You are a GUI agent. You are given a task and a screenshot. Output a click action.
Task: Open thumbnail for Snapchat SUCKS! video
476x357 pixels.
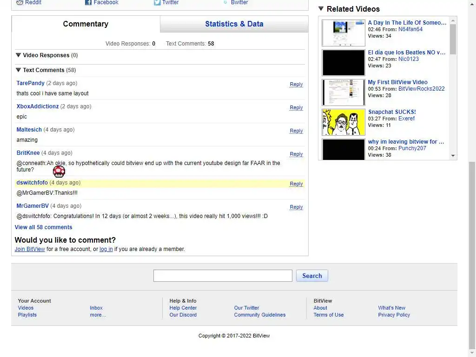344,122
